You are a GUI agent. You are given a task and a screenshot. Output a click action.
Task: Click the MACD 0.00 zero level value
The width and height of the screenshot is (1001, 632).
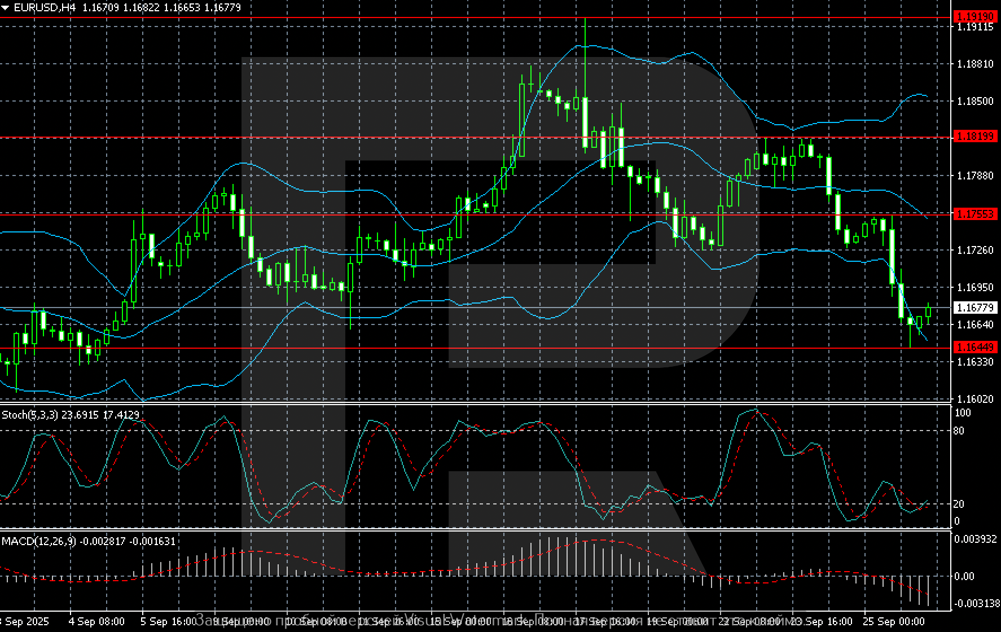point(964,576)
